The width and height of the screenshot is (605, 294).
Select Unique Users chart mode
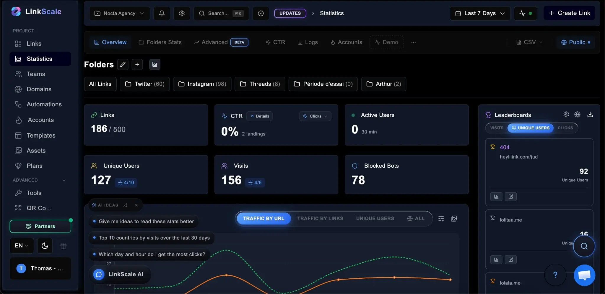pyautogui.click(x=375, y=218)
